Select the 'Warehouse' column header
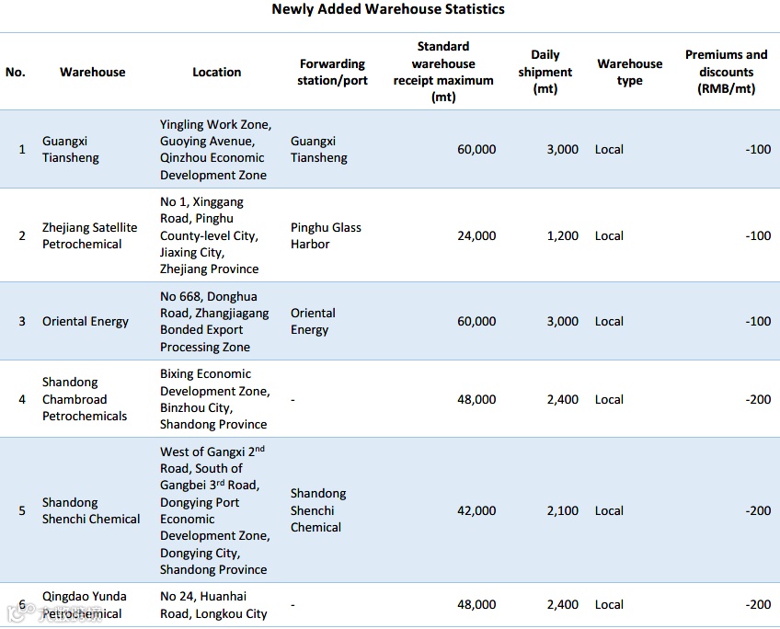Image resolution: width=780 pixels, height=629 pixels. (93, 72)
